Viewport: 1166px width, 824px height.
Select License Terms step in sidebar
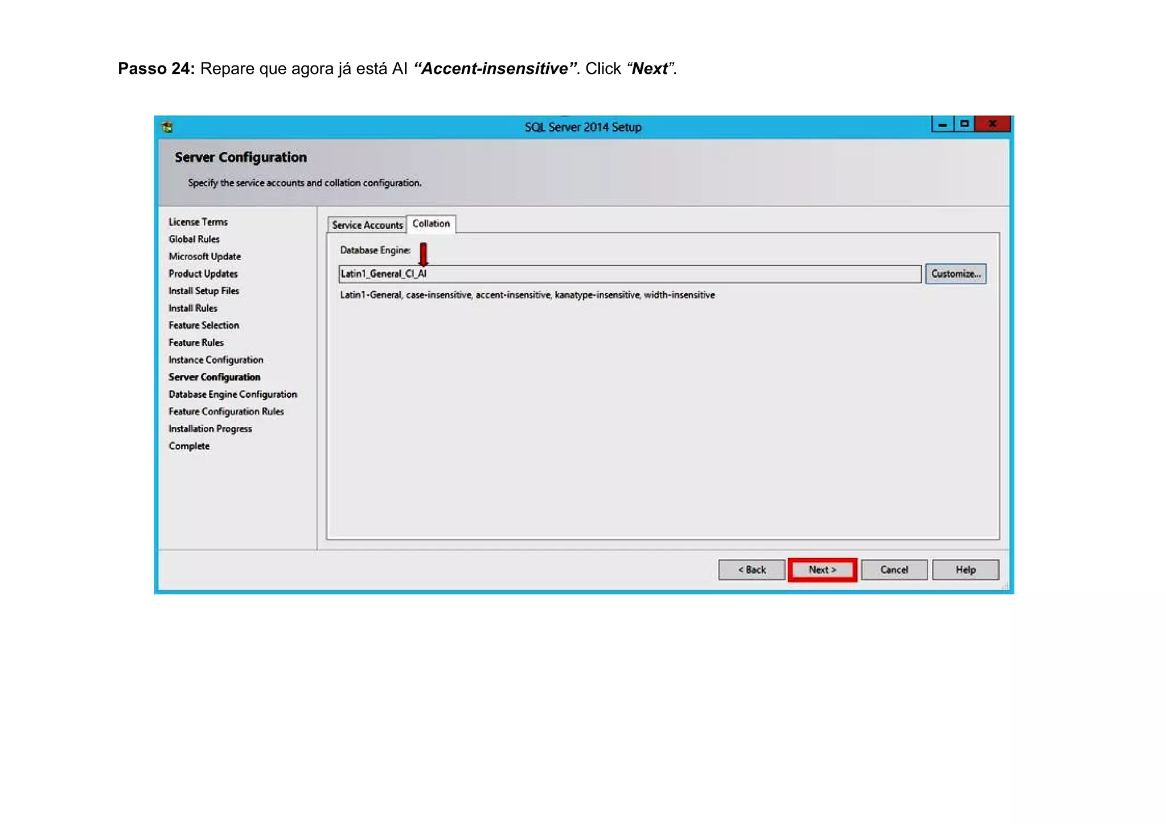coord(198,222)
